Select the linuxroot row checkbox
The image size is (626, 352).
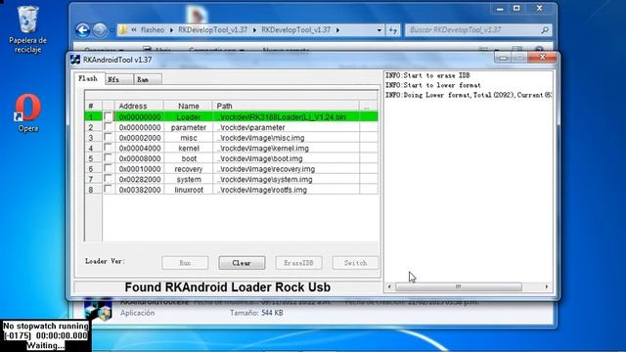(x=108, y=189)
